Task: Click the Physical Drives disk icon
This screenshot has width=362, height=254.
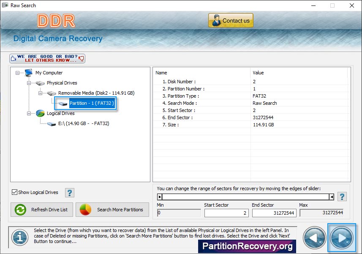Action: click(40, 83)
